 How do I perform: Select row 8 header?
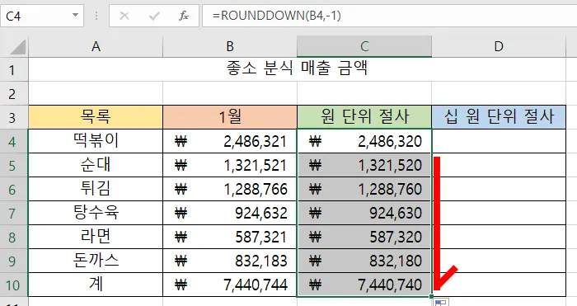(x=14, y=238)
